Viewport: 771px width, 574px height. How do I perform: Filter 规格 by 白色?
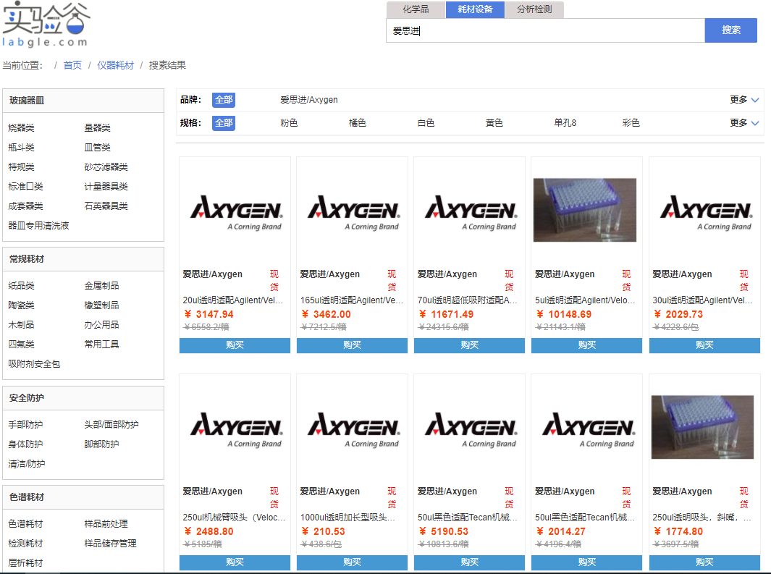click(426, 123)
